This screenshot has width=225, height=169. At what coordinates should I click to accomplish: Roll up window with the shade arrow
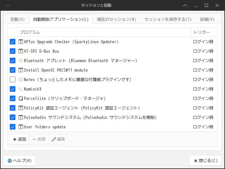(x=185, y=5)
